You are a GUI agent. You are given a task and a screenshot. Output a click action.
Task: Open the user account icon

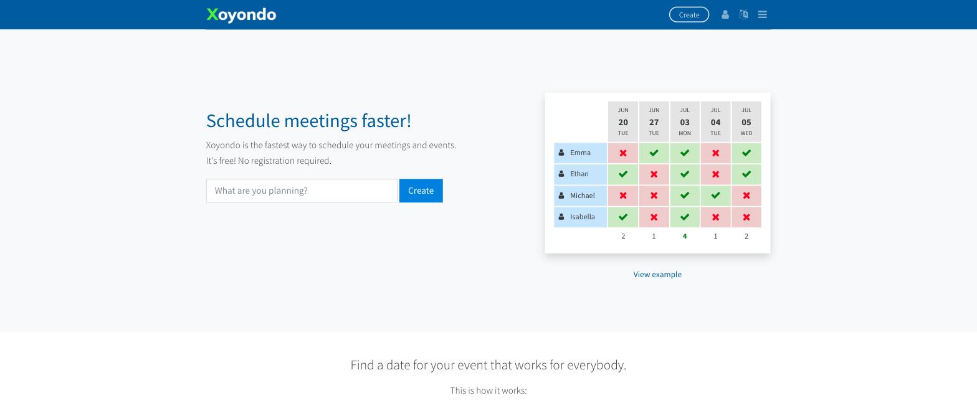tap(725, 14)
